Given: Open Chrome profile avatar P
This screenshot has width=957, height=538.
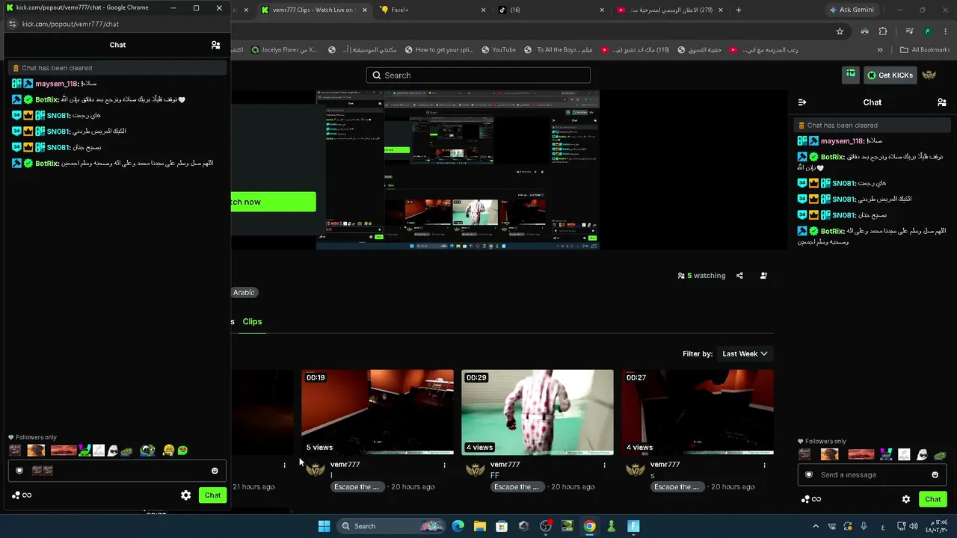Looking at the screenshot, I should [928, 31].
